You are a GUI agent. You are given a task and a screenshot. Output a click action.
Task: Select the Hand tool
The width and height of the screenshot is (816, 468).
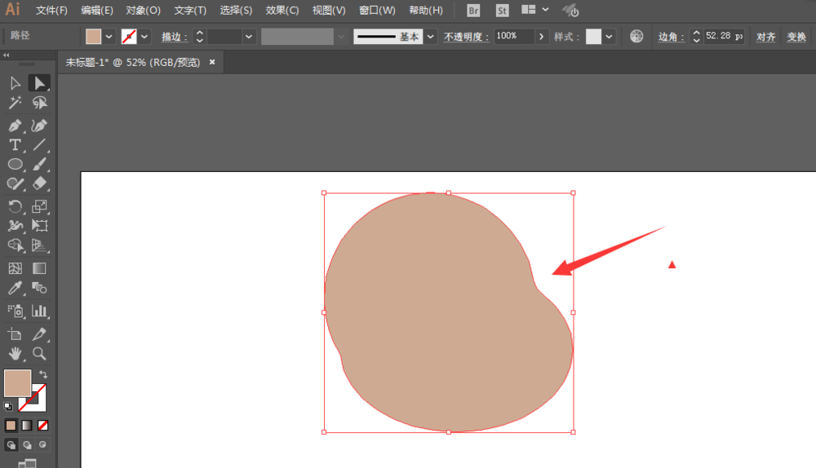coord(15,353)
